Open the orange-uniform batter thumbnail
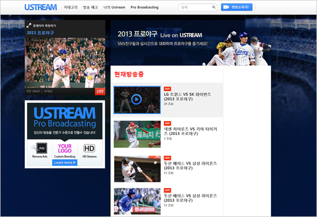 137,169
